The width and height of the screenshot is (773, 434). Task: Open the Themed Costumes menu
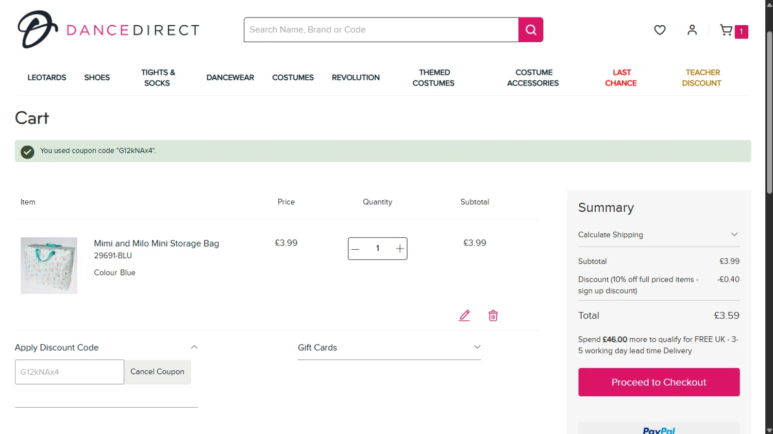click(x=433, y=78)
